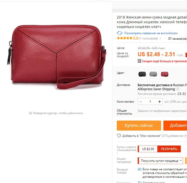The image size is (187, 183).
Task: Click the QR code icon for app discounts
Action: [139, 61]
